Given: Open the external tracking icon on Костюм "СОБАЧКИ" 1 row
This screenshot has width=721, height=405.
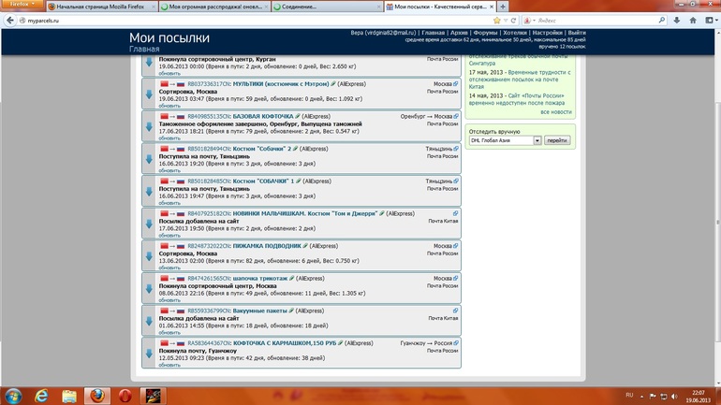Looking at the screenshot, I should point(456,181).
